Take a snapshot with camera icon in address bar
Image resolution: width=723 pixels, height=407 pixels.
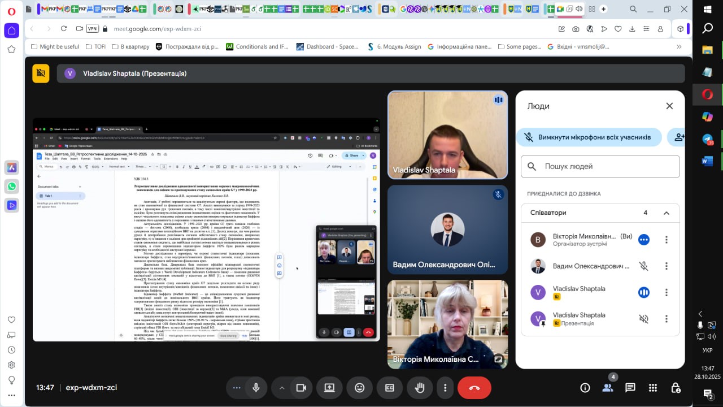[x=576, y=29]
